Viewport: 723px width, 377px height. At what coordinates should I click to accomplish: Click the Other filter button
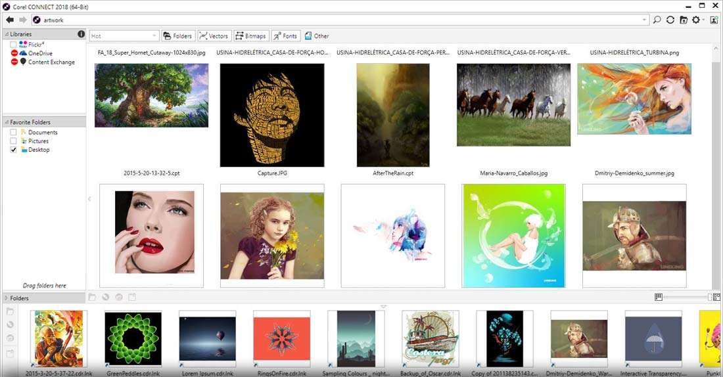[316, 36]
